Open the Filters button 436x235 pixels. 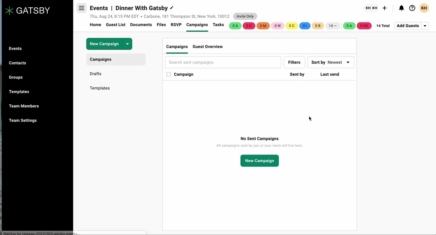point(294,62)
